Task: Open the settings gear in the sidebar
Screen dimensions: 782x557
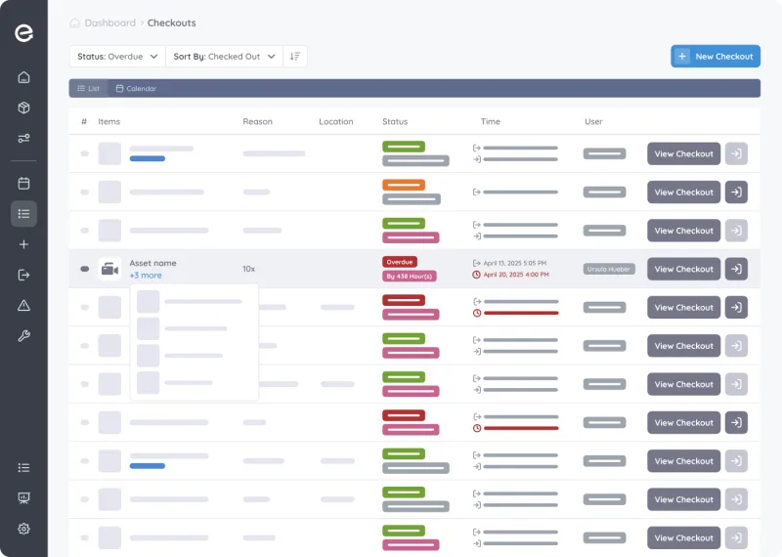Action: click(x=23, y=529)
